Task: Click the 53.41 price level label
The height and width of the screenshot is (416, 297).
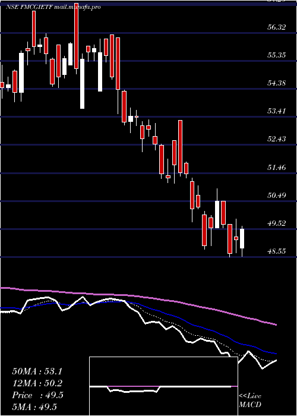Action: click(277, 111)
